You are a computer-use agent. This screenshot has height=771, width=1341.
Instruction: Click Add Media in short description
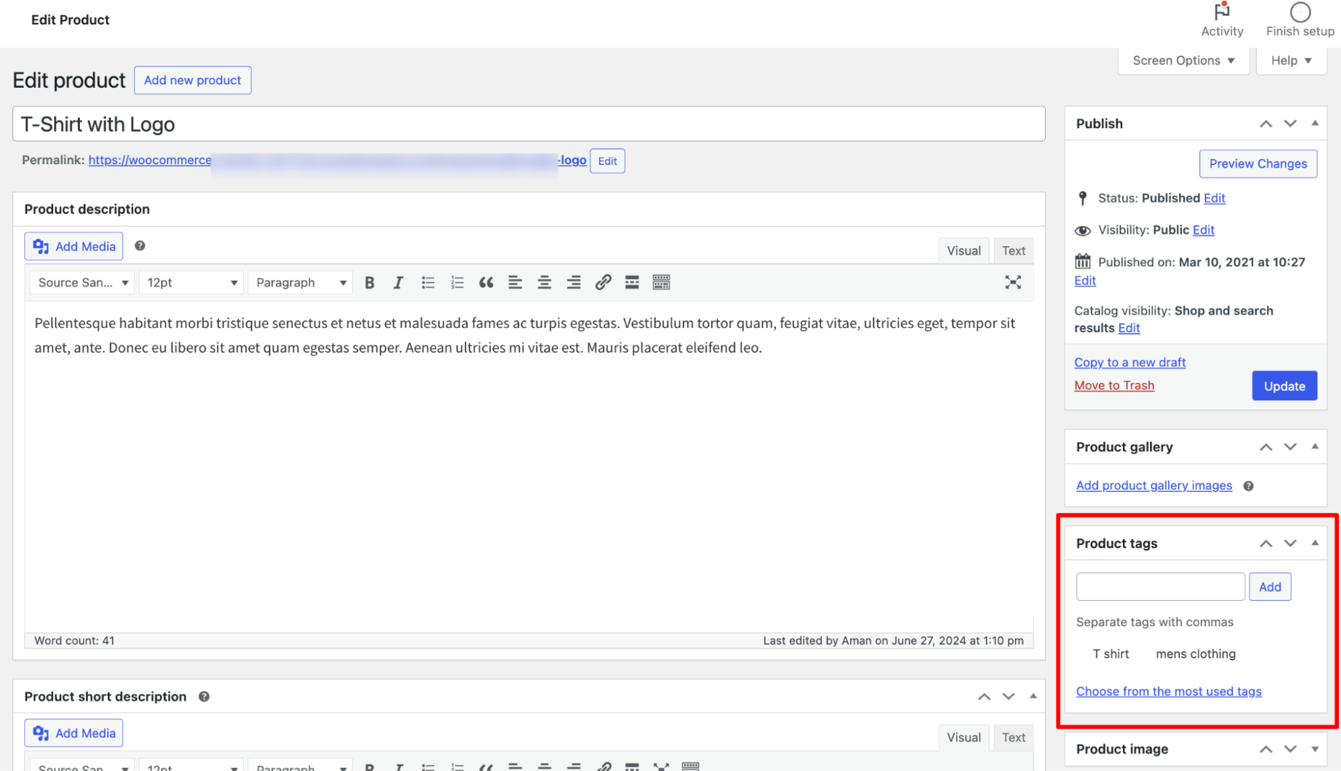tap(74, 733)
